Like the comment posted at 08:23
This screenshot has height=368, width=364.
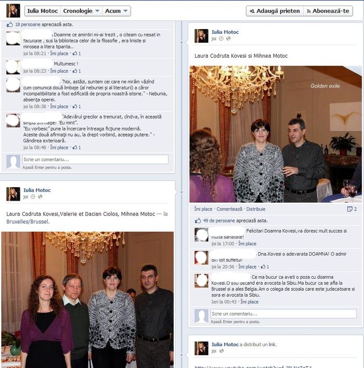pos(59,71)
